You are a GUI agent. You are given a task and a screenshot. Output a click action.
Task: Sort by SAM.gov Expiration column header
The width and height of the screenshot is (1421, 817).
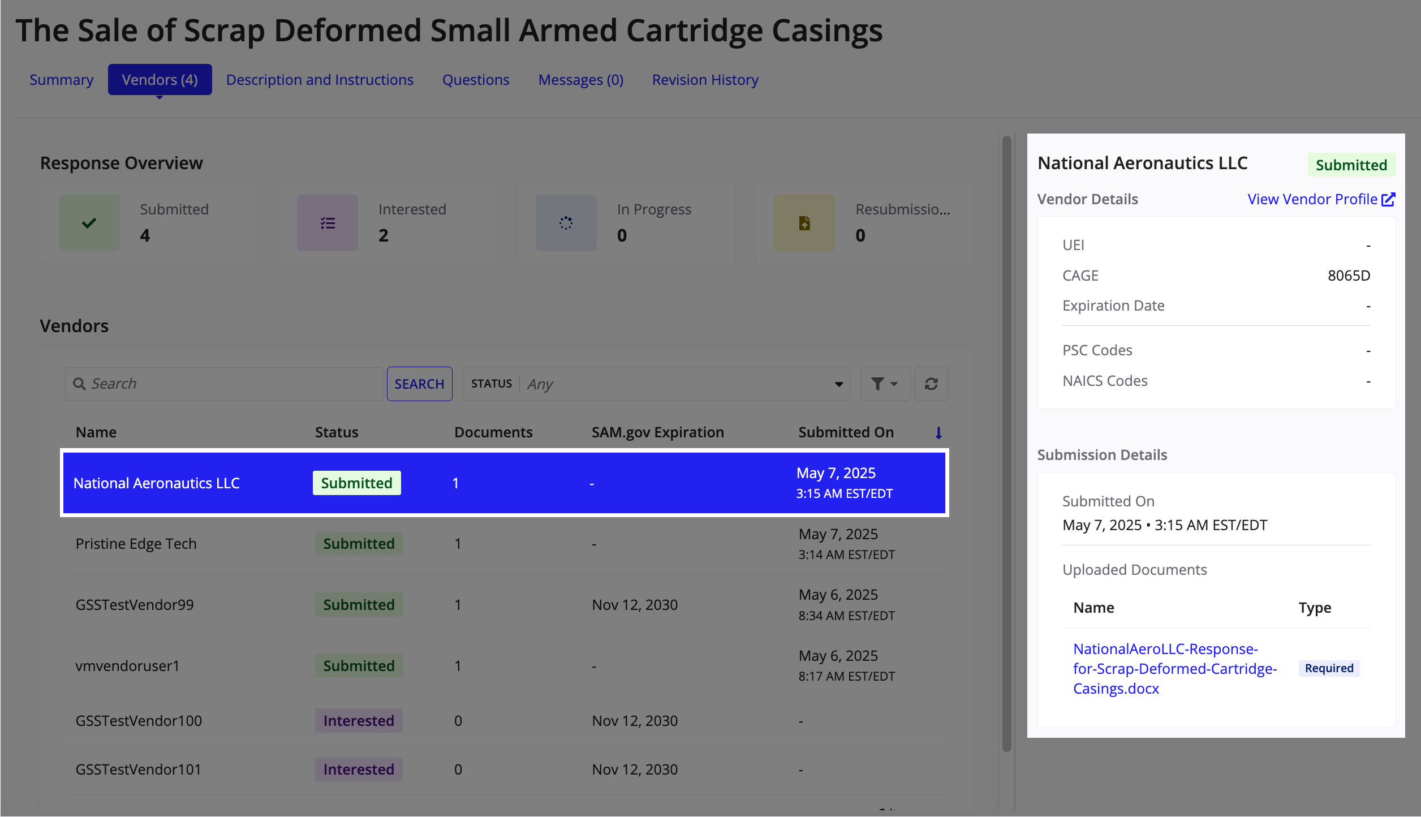click(658, 433)
